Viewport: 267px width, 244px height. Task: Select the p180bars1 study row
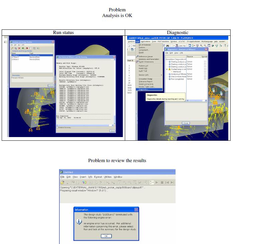[32, 55]
